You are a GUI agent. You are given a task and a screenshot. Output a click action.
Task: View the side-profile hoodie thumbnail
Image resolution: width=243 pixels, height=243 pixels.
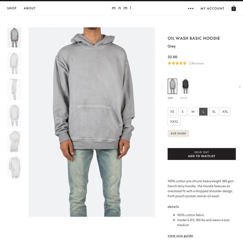click(14, 89)
